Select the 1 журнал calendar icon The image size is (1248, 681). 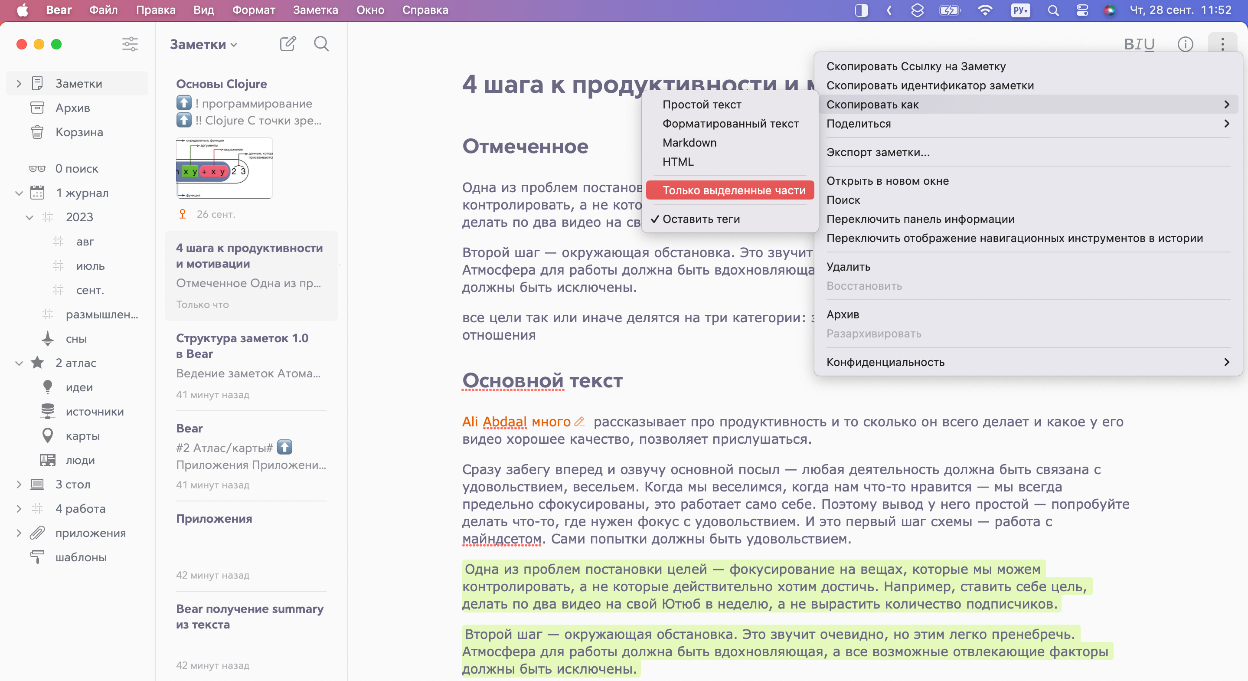tap(37, 193)
